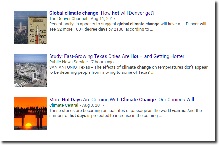Click snippet line 'to be deterring people from moving'
219x145 pixels.
coord(102,72)
